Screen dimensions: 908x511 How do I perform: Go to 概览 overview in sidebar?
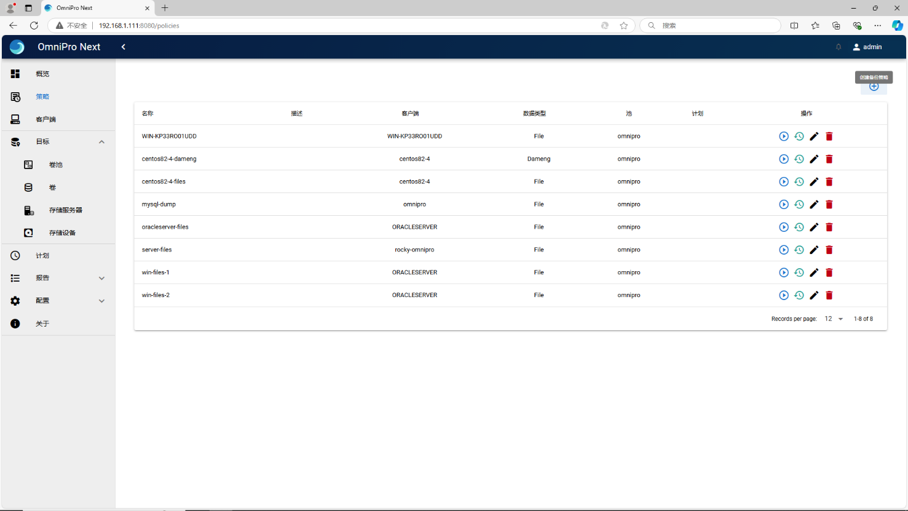(42, 74)
